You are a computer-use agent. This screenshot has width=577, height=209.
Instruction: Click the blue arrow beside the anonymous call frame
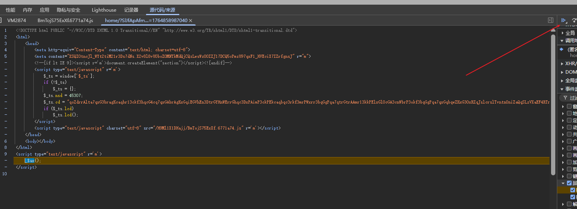[562, 49]
